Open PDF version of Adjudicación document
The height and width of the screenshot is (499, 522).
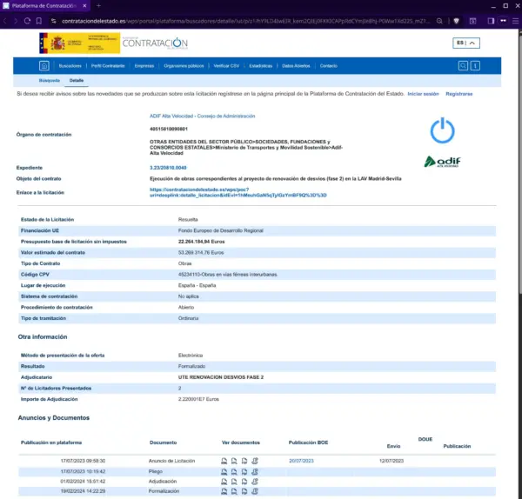[x=244, y=482]
